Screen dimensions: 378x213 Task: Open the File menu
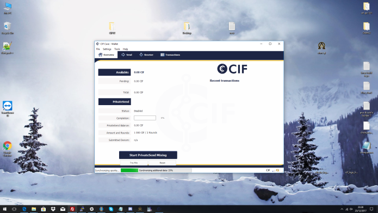coord(98,49)
